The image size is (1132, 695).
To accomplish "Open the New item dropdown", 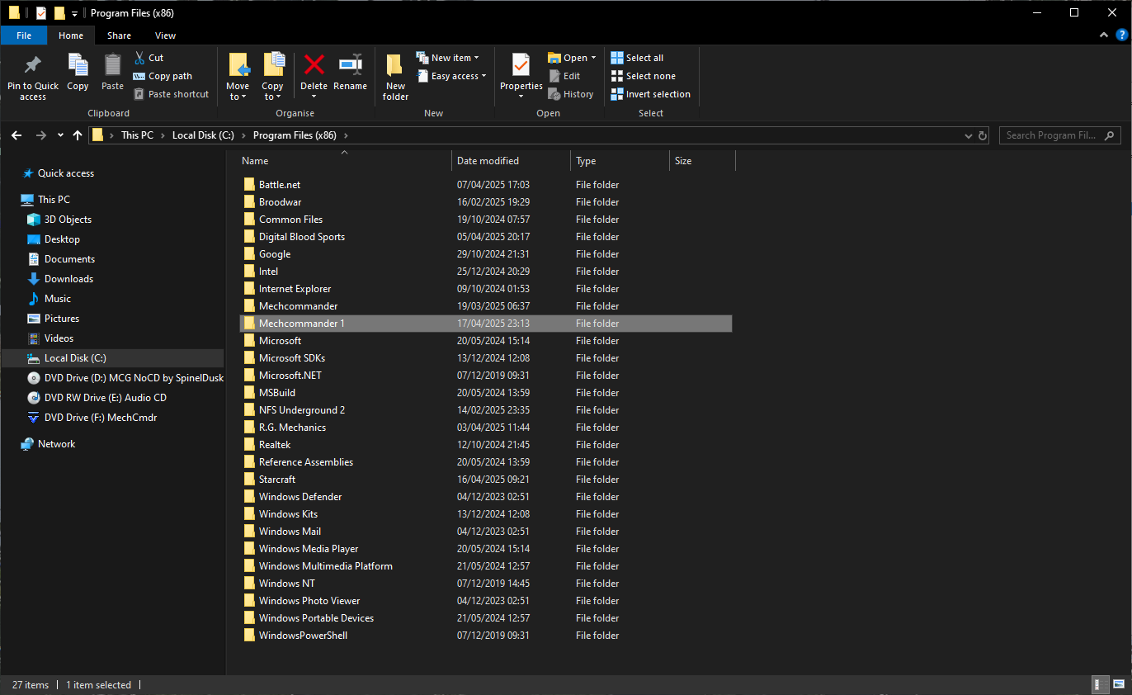I will click(x=450, y=58).
